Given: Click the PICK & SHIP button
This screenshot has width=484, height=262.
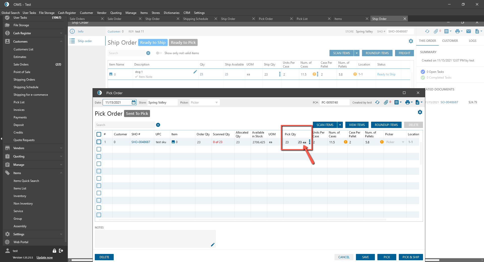Looking at the screenshot, I should pos(411,257).
